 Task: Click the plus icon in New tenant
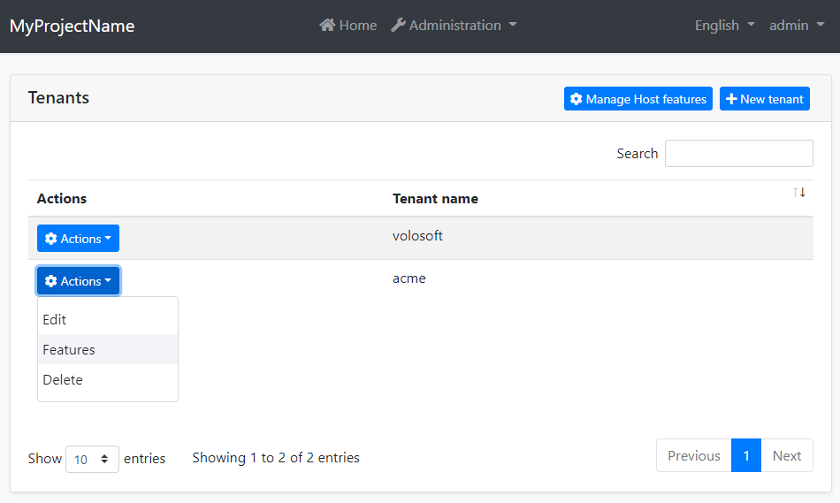(731, 99)
